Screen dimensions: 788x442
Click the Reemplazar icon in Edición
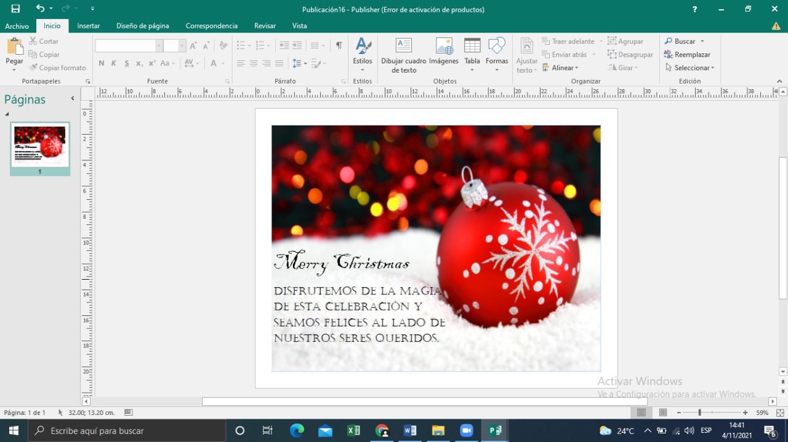pyautogui.click(x=669, y=55)
